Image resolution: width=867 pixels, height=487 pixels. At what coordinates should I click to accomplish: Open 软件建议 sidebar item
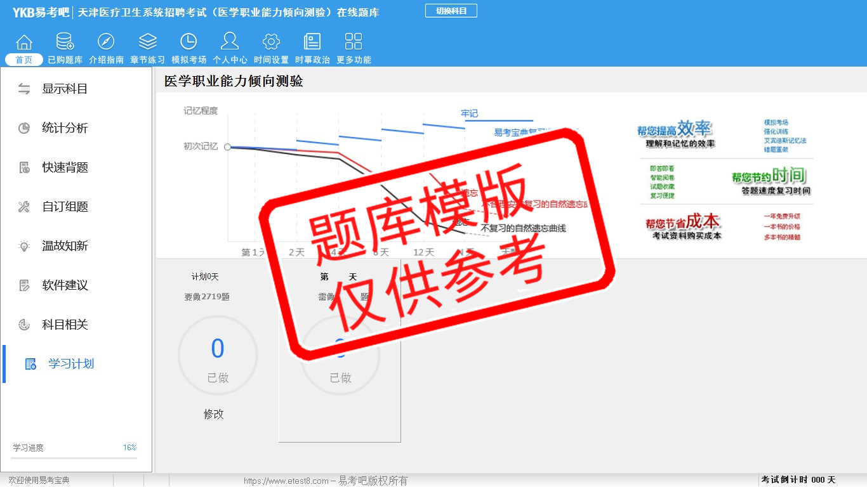(x=65, y=285)
